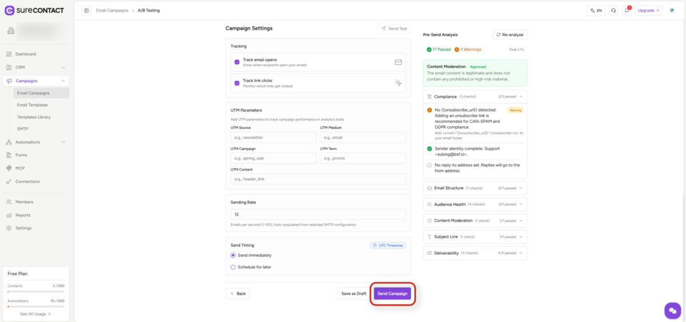Focus the UTM Content field
Viewport: 686px width, 322px height.
coord(318,179)
